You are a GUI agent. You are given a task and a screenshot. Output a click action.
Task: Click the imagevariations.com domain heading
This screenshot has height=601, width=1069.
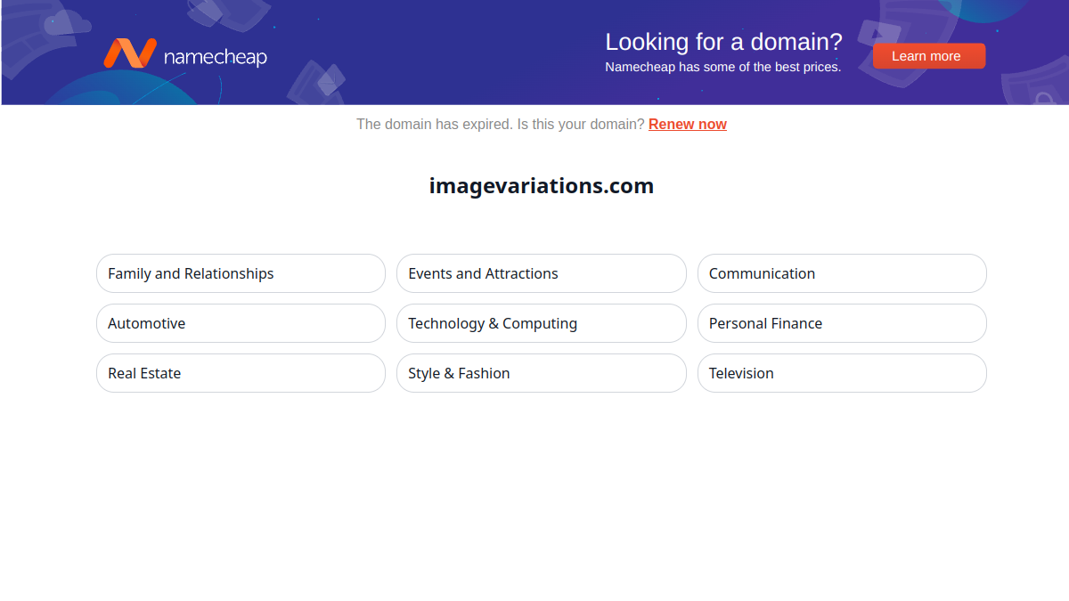coord(542,186)
